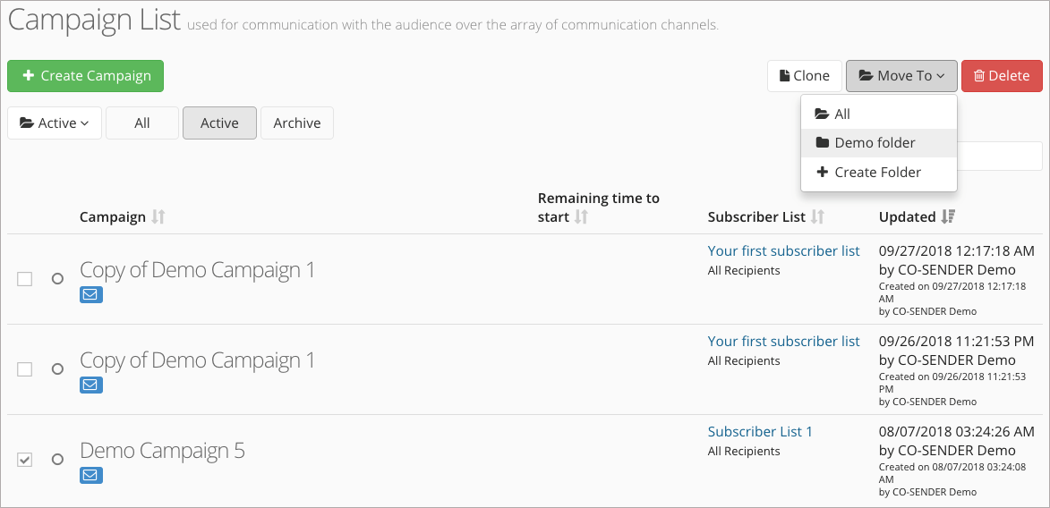Click the sort arrows icon next to Campaign column
1050x508 pixels.
(x=158, y=216)
